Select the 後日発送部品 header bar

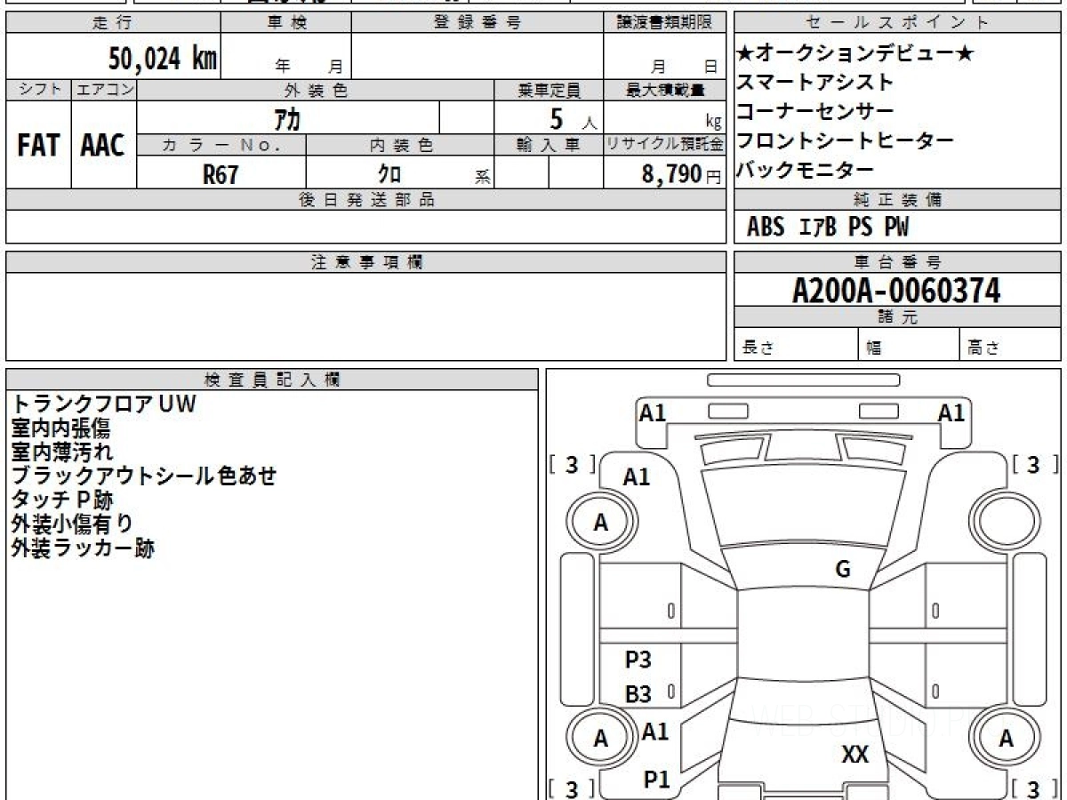click(365, 200)
